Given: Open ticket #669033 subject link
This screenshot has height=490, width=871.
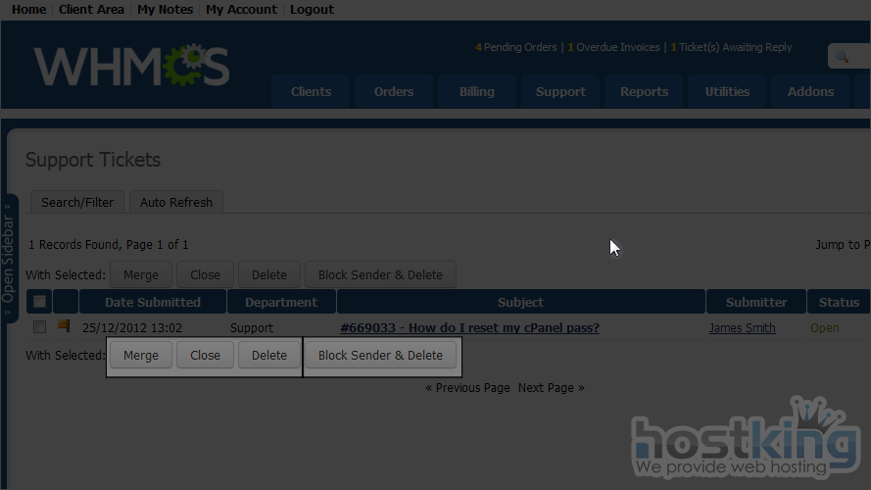Looking at the screenshot, I should (x=469, y=328).
